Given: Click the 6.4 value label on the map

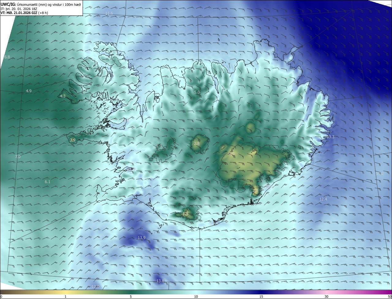Looking at the screenshot, I should coord(299,94).
